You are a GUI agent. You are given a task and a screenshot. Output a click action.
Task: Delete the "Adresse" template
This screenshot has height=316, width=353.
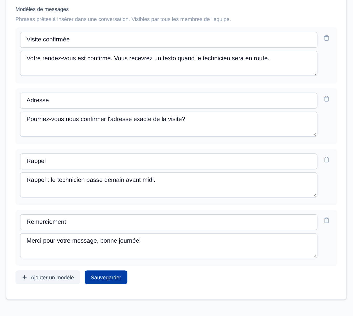[x=327, y=99]
